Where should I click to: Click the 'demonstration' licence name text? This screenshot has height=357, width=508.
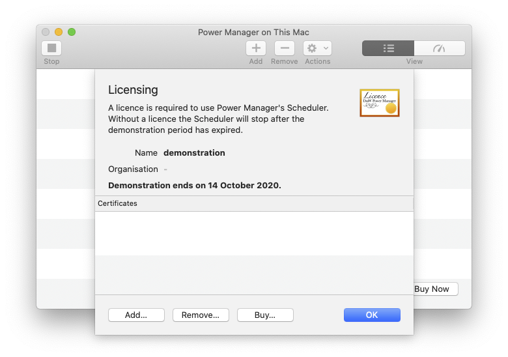click(x=194, y=153)
